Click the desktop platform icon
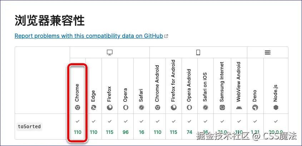The image size is (302, 146). [110, 52]
